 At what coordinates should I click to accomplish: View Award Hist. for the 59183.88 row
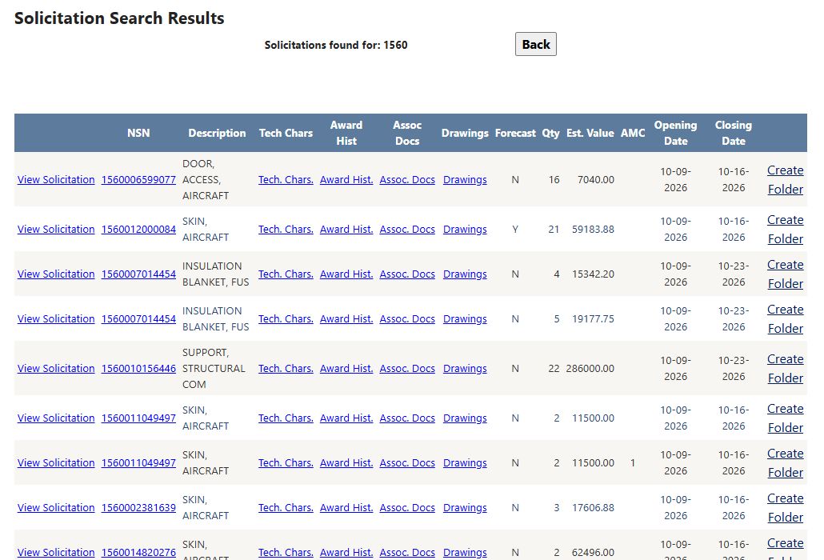pos(346,230)
